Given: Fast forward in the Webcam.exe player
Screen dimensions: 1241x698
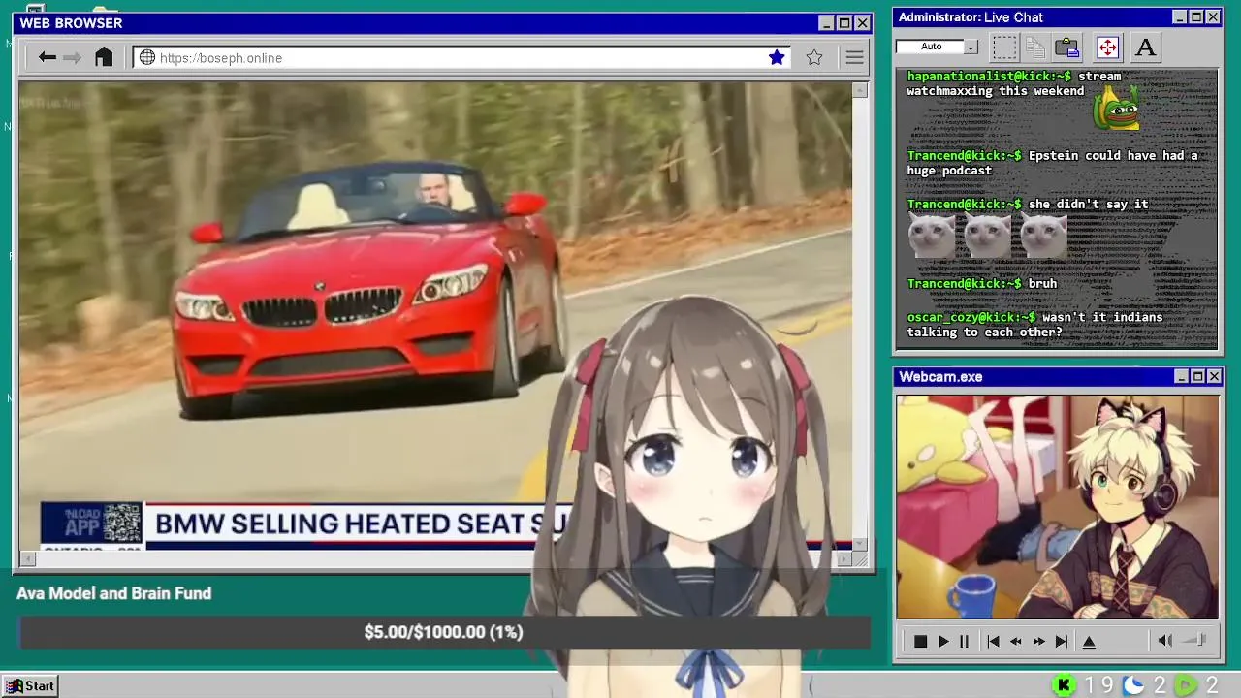Looking at the screenshot, I should [1038, 641].
